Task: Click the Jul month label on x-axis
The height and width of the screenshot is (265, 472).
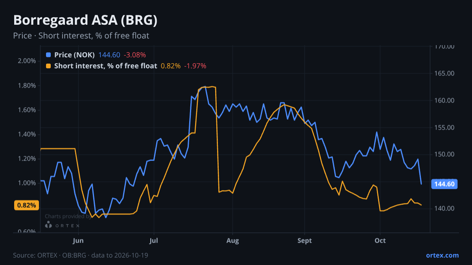Action: pyautogui.click(x=154, y=240)
